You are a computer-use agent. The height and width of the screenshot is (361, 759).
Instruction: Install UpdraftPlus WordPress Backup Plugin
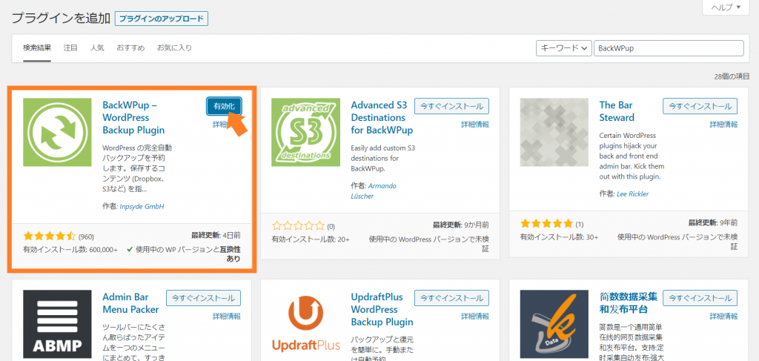(x=451, y=298)
